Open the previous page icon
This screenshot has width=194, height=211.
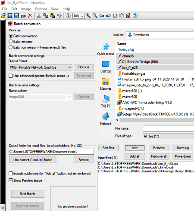[x=115, y=16]
